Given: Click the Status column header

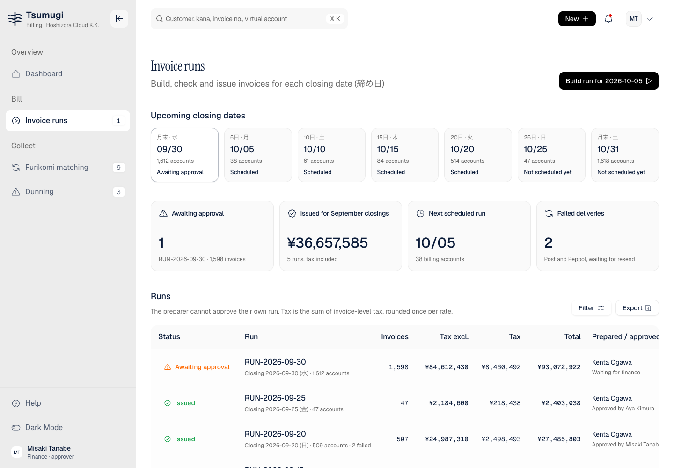Looking at the screenshot, I should click(169, 337).
